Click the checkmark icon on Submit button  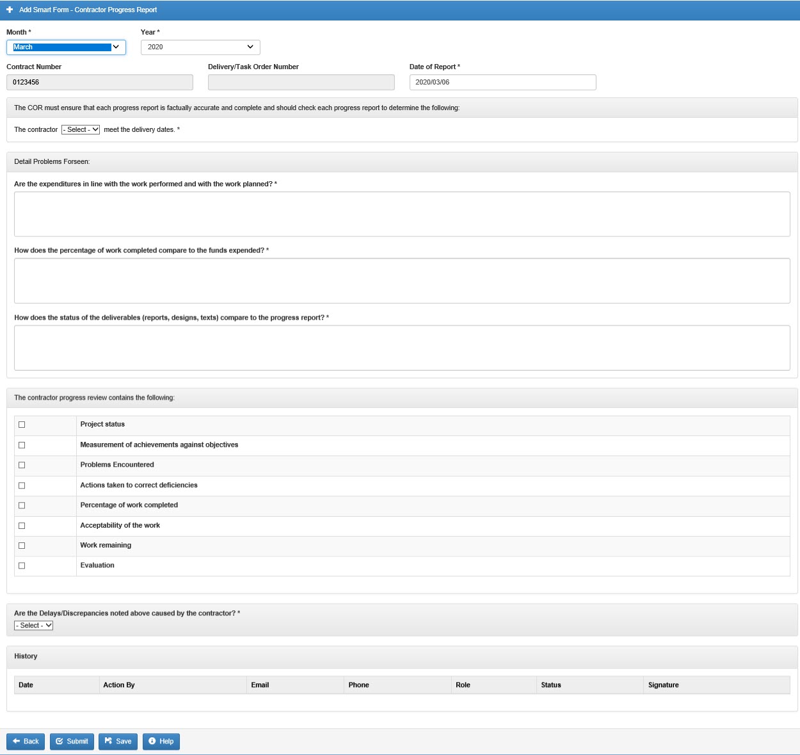(x=60, y=742)
